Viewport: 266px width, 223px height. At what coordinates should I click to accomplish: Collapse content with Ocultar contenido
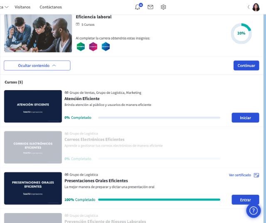37,66
